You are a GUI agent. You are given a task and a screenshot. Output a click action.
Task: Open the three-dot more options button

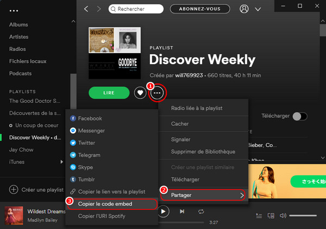point(158,93)
